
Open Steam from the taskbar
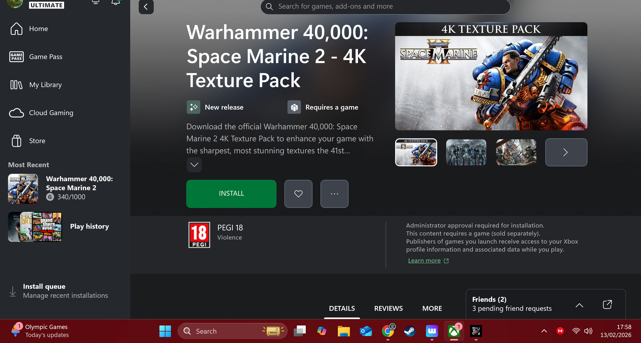tap(410, 331)
